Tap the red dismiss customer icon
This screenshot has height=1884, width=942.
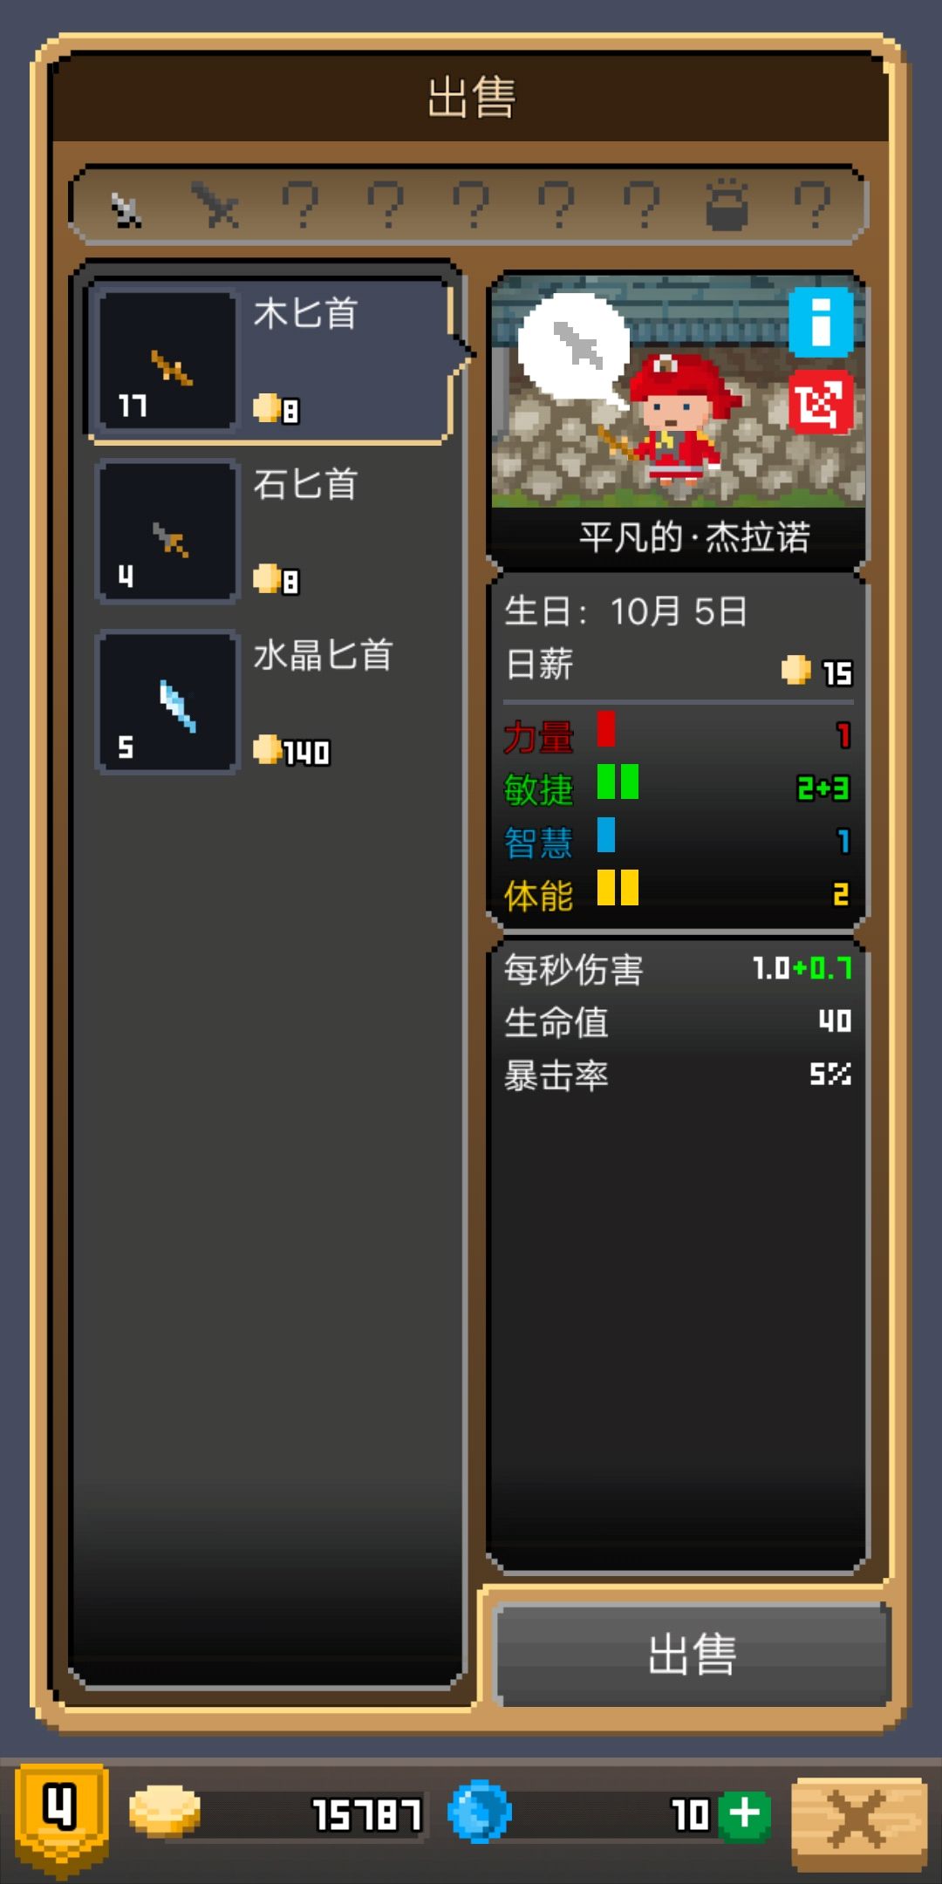pos(821,402)
